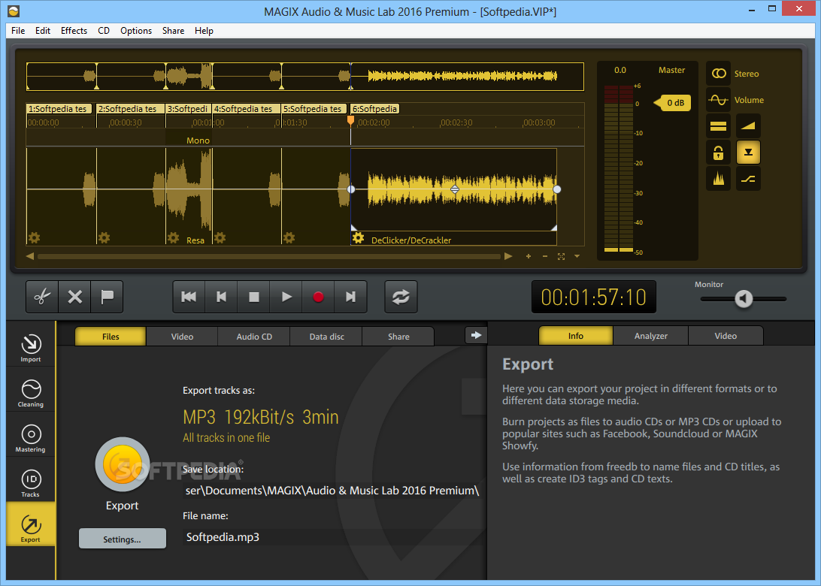This screenshot has height=586, width=821.
Task: Click the delete X button in toolbar
Action: tap(75, 297)
